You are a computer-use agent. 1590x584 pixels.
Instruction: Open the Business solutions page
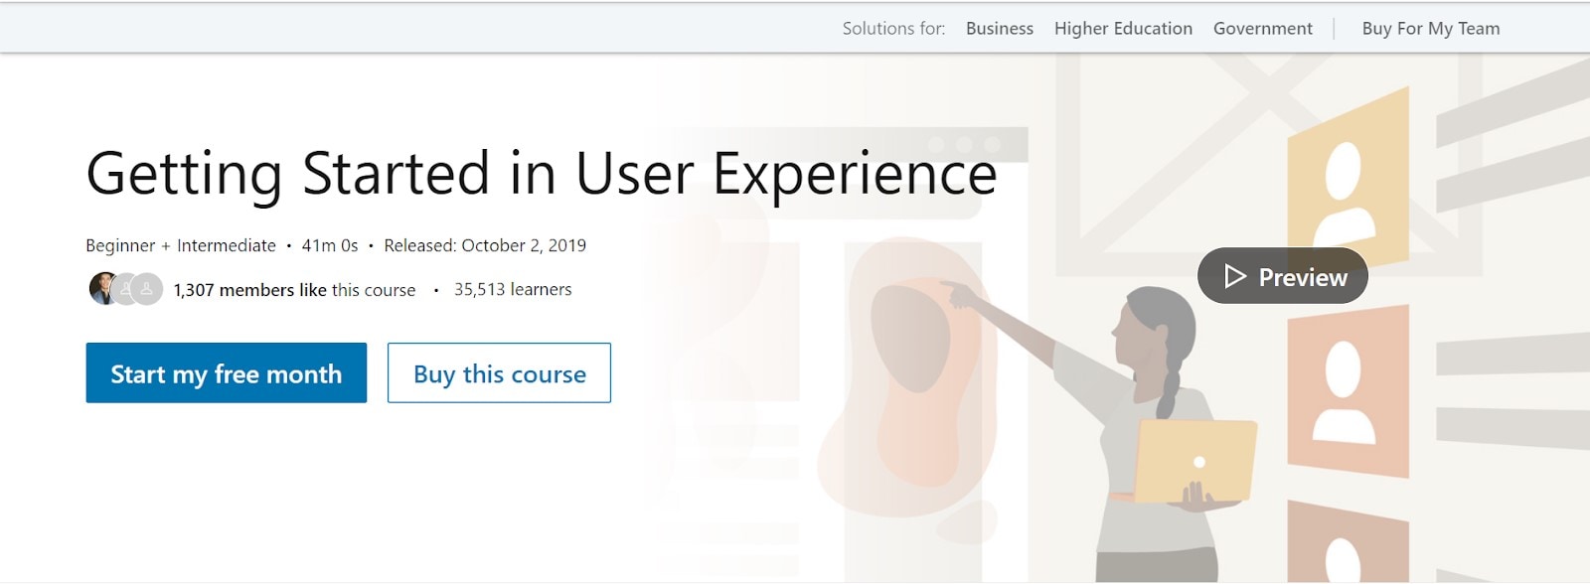pos(999,29)
